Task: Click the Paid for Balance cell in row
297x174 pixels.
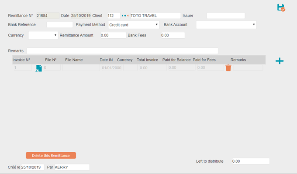Action: [x=182, y=67]
